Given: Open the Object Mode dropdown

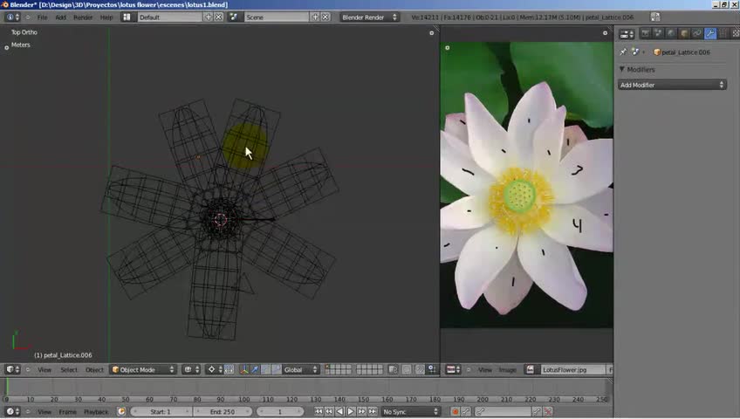Looking at the screenshot, I should (x=142, y=369).
